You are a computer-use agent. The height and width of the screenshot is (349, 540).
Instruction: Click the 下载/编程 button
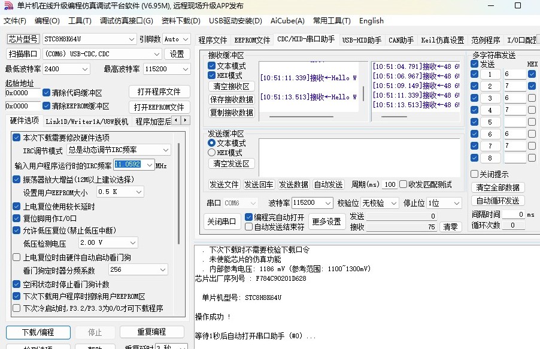pos(38,332)
